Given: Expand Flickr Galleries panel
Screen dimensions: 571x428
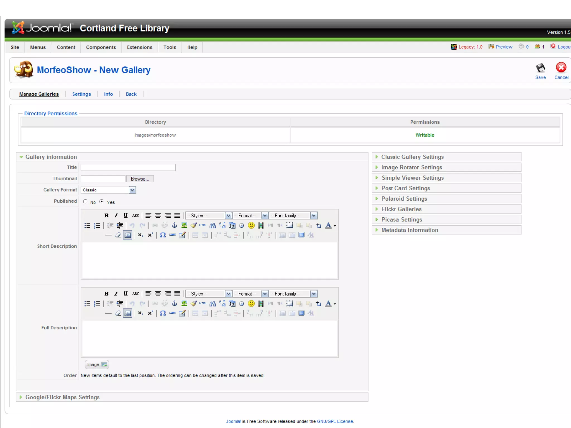Looking at the screenshot, I should point(446,209).
